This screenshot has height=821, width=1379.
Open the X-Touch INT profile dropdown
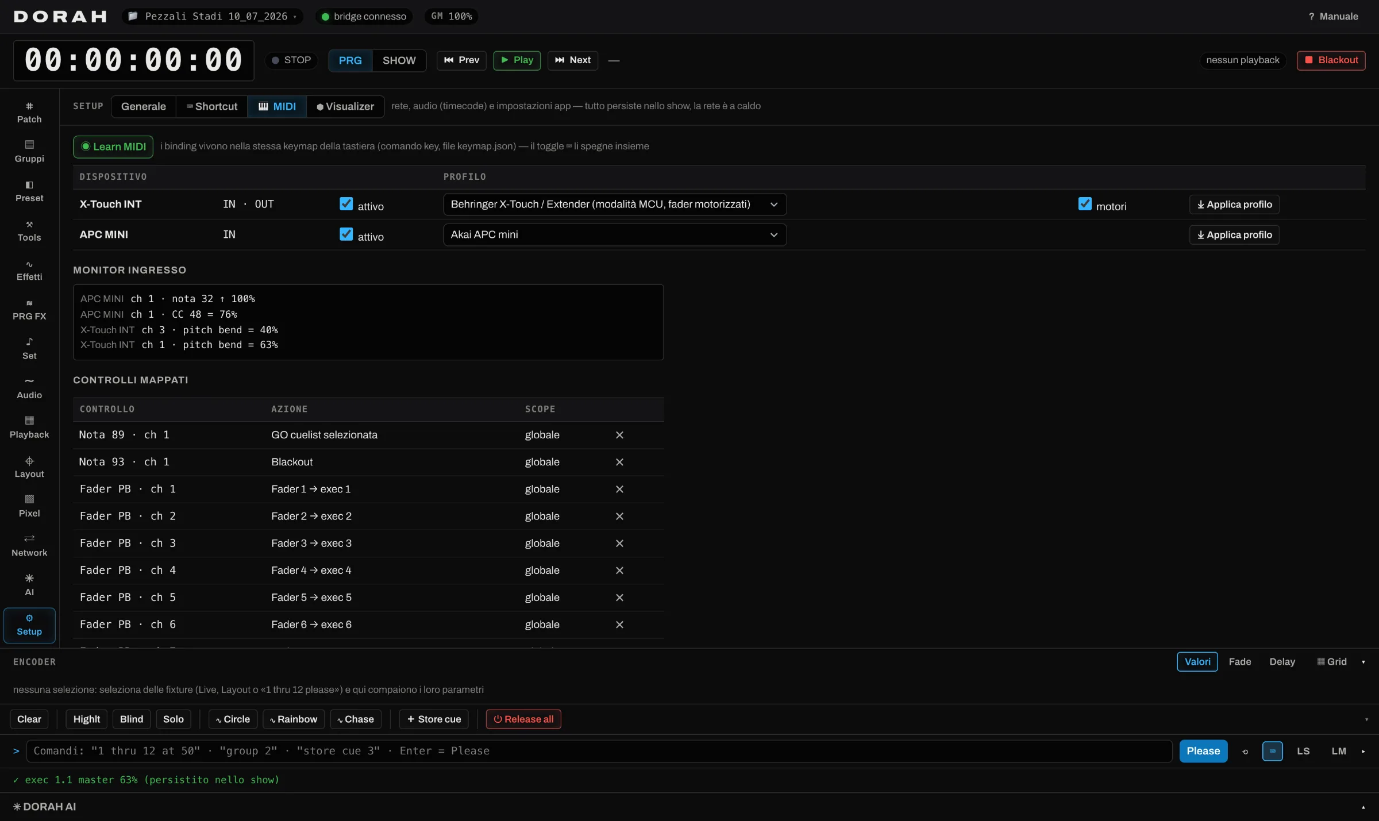[615, 205]
